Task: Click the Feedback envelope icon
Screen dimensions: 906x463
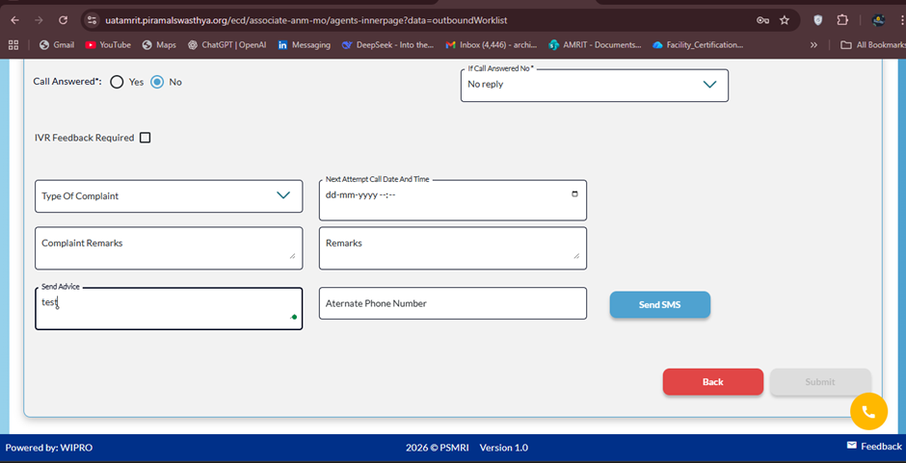Action: (x=851, y=446)
